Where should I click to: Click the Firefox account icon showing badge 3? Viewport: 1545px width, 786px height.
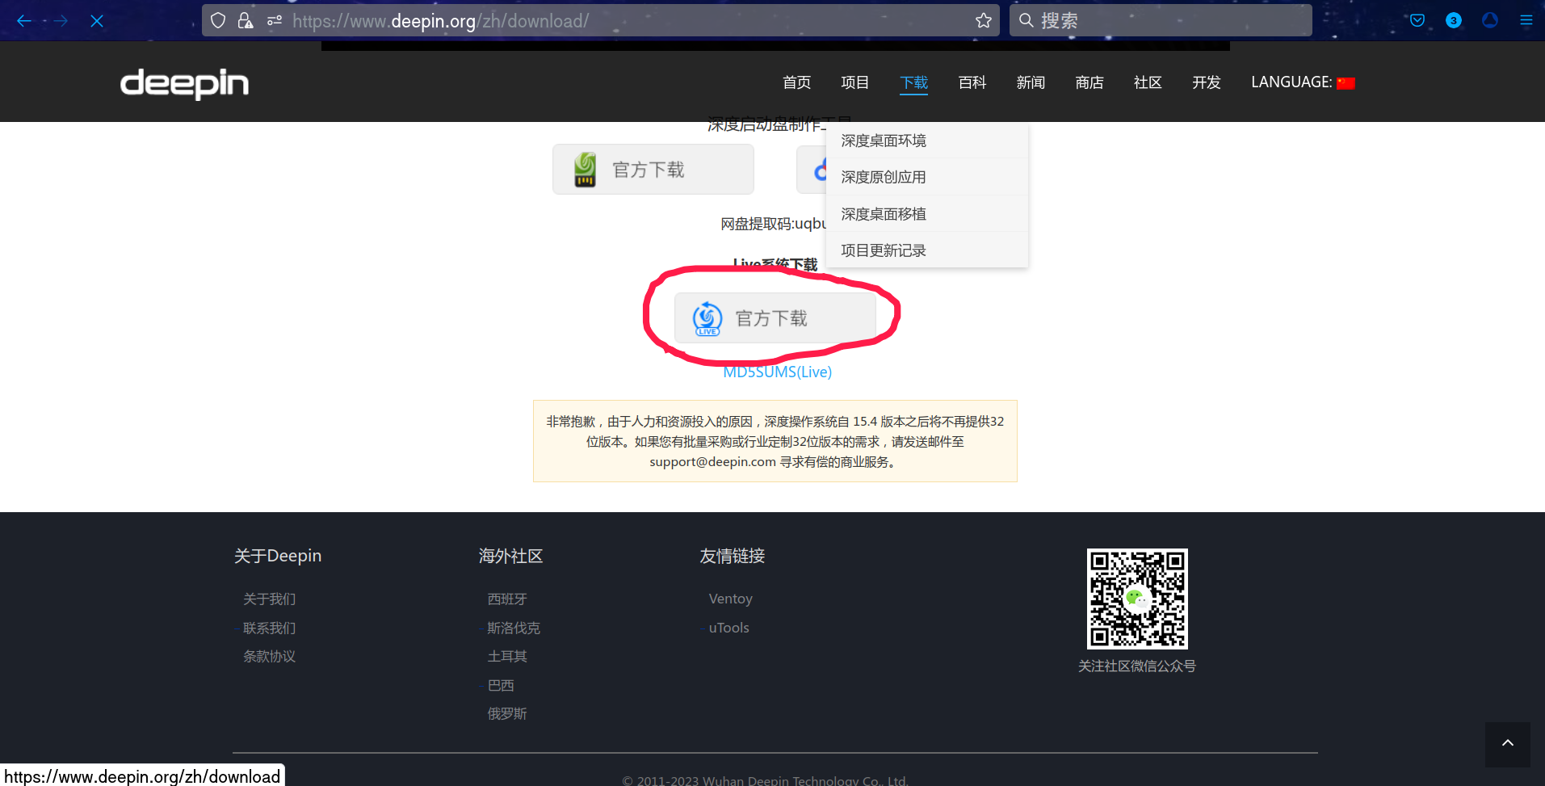(1453, 20)
